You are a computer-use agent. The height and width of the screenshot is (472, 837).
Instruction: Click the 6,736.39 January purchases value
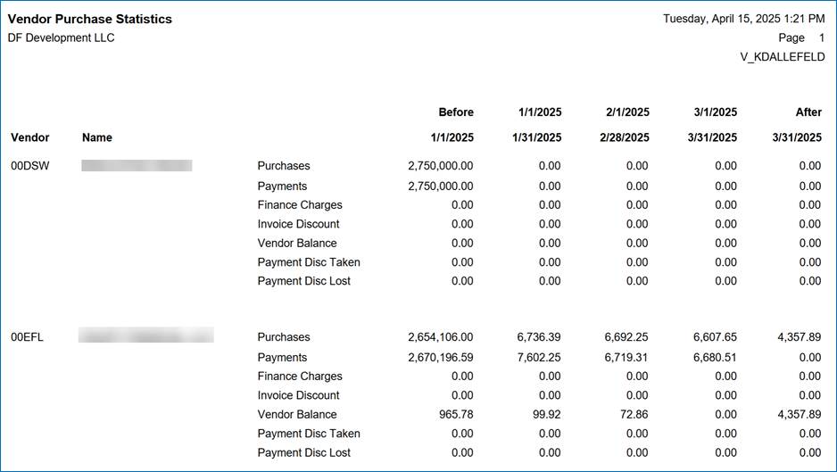(x=539, y=337)
